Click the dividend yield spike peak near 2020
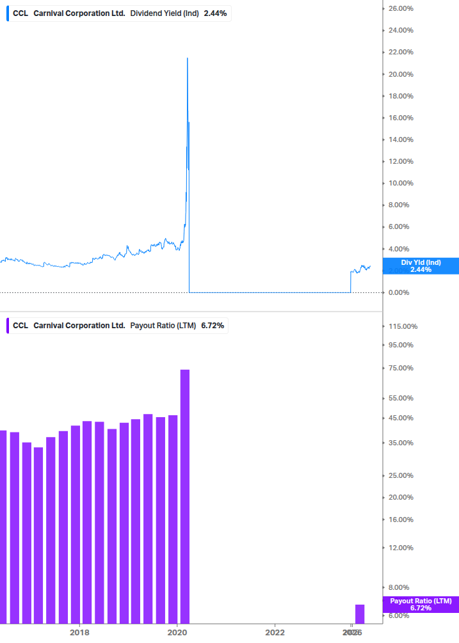Image resolution: width=459 pixels, height=643 pixels. (188, 59)
